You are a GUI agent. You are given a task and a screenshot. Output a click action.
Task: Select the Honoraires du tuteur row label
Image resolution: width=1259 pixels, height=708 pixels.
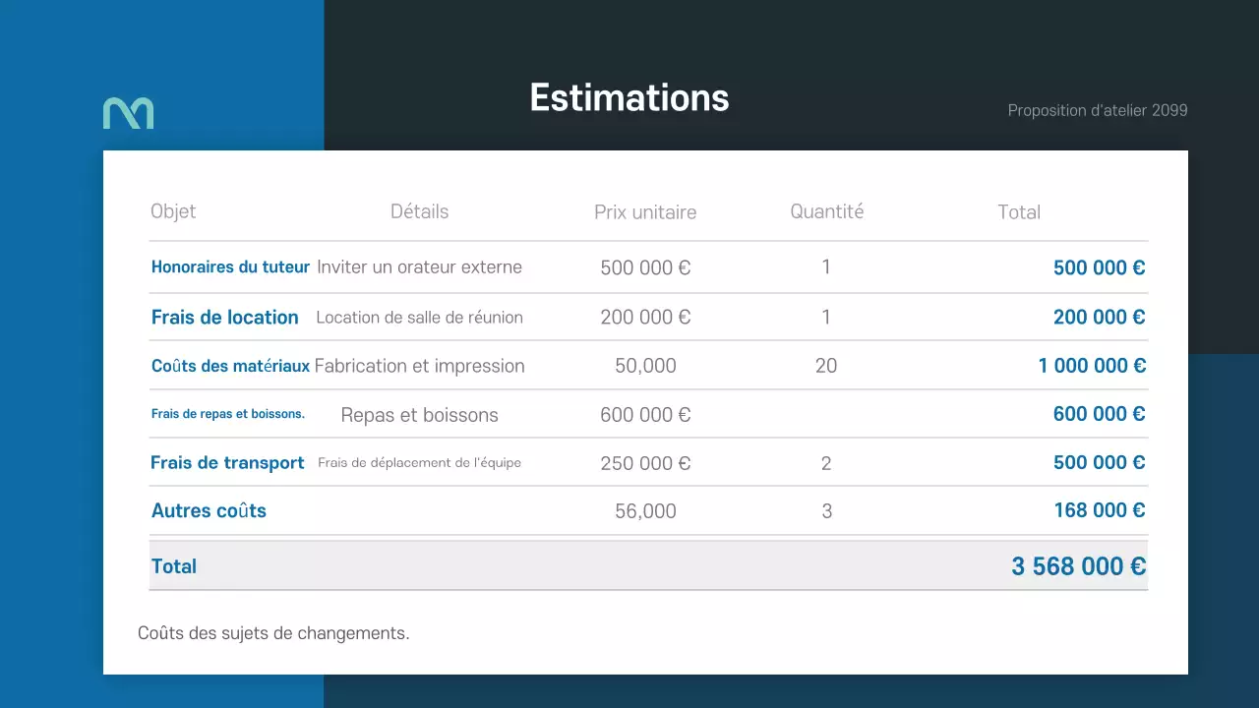pyautogui.click(x=230, y=266)
